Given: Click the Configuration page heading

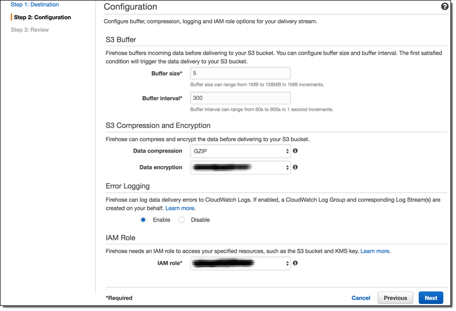Looking at the screenshot, I should (x=130, y=7).
